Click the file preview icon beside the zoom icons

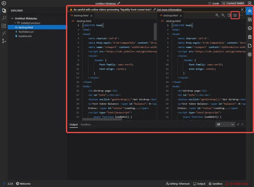(229, 15)
